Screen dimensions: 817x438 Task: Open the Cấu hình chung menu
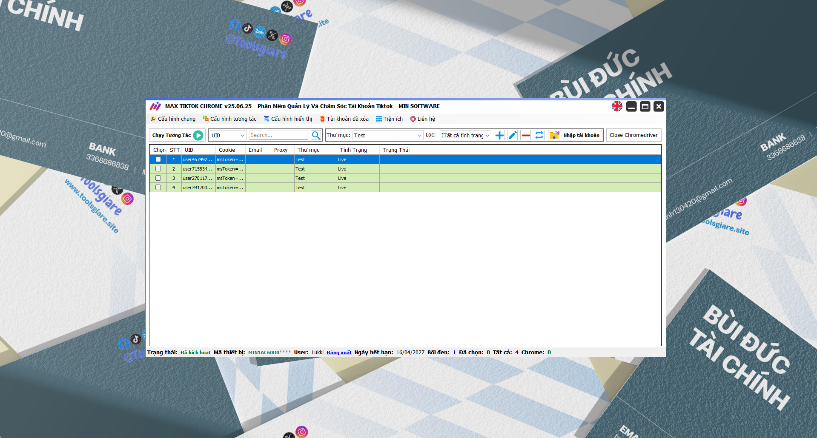click(x=173, y=119)
